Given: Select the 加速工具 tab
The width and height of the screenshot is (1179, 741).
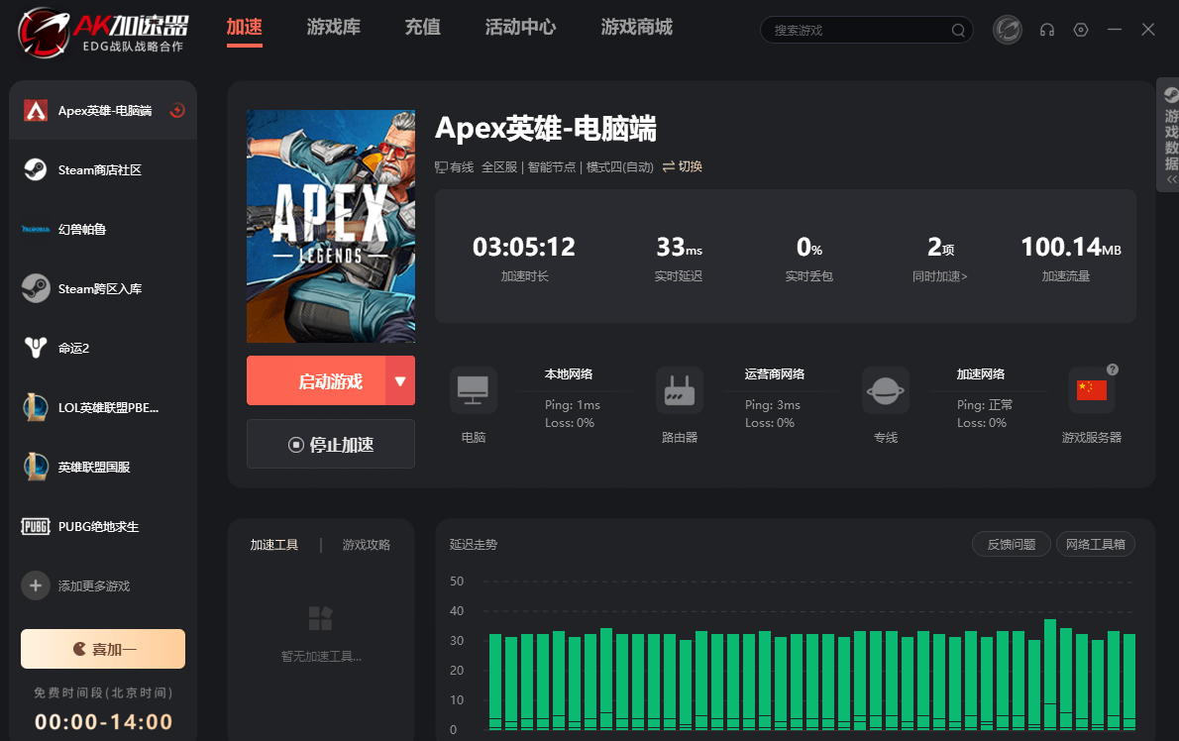Looking at the screenshot, I should pos(274,545).
